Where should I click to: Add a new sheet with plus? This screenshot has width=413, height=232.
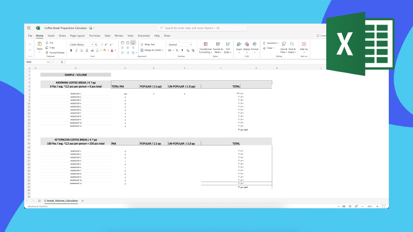point(82,201)
